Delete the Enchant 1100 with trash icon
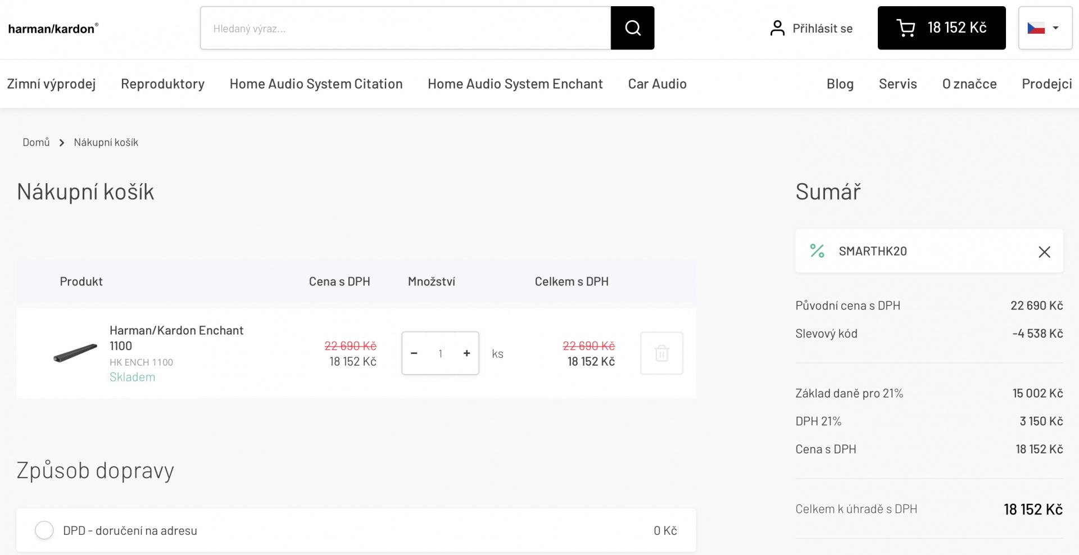1079x555 pixels. coord(661,353)
